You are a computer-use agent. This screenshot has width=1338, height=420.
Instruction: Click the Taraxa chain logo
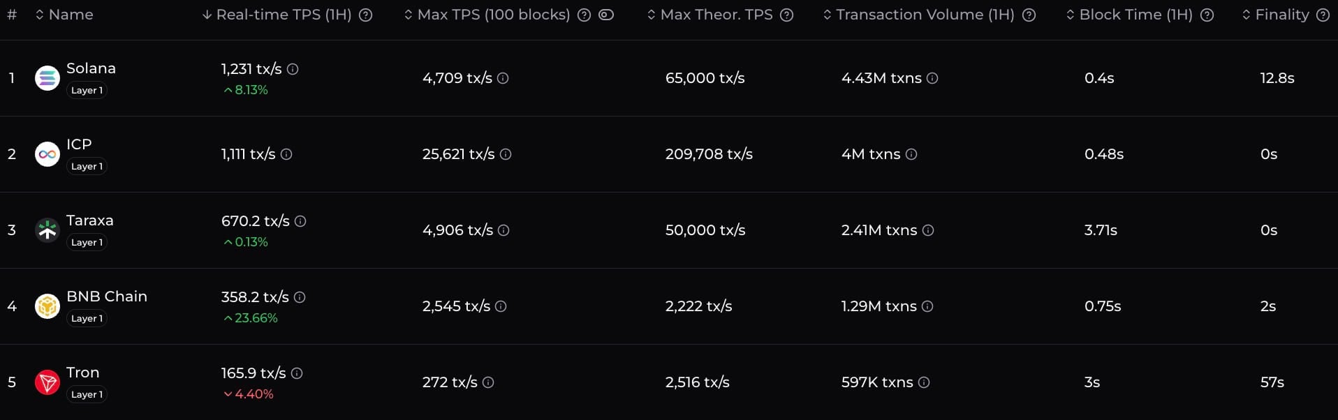coord(47,230)
